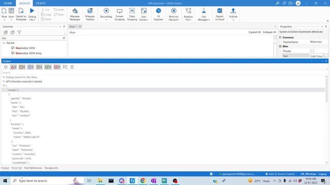Screen dimensions: 330x185
Task: Clear Output with trash icon
Action: click(72, 67)
